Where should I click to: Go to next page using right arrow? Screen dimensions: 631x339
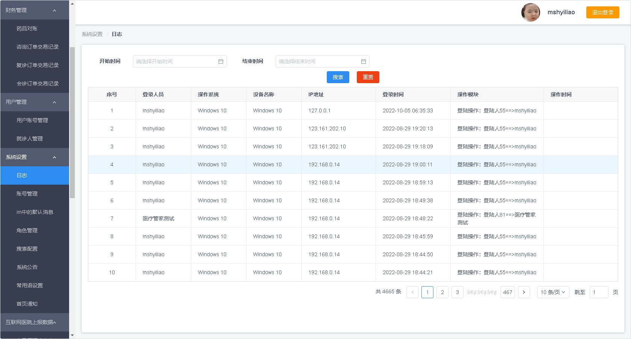click(524, 292)
